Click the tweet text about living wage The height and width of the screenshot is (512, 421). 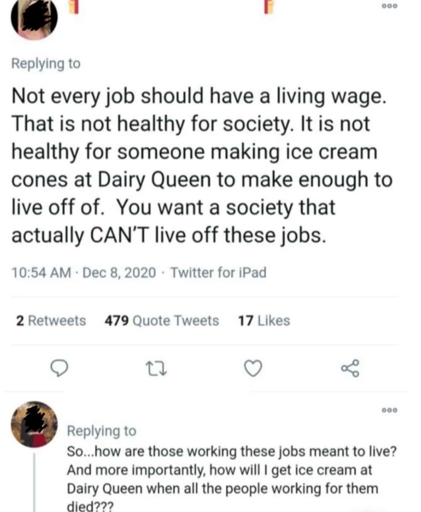point(200,165)
